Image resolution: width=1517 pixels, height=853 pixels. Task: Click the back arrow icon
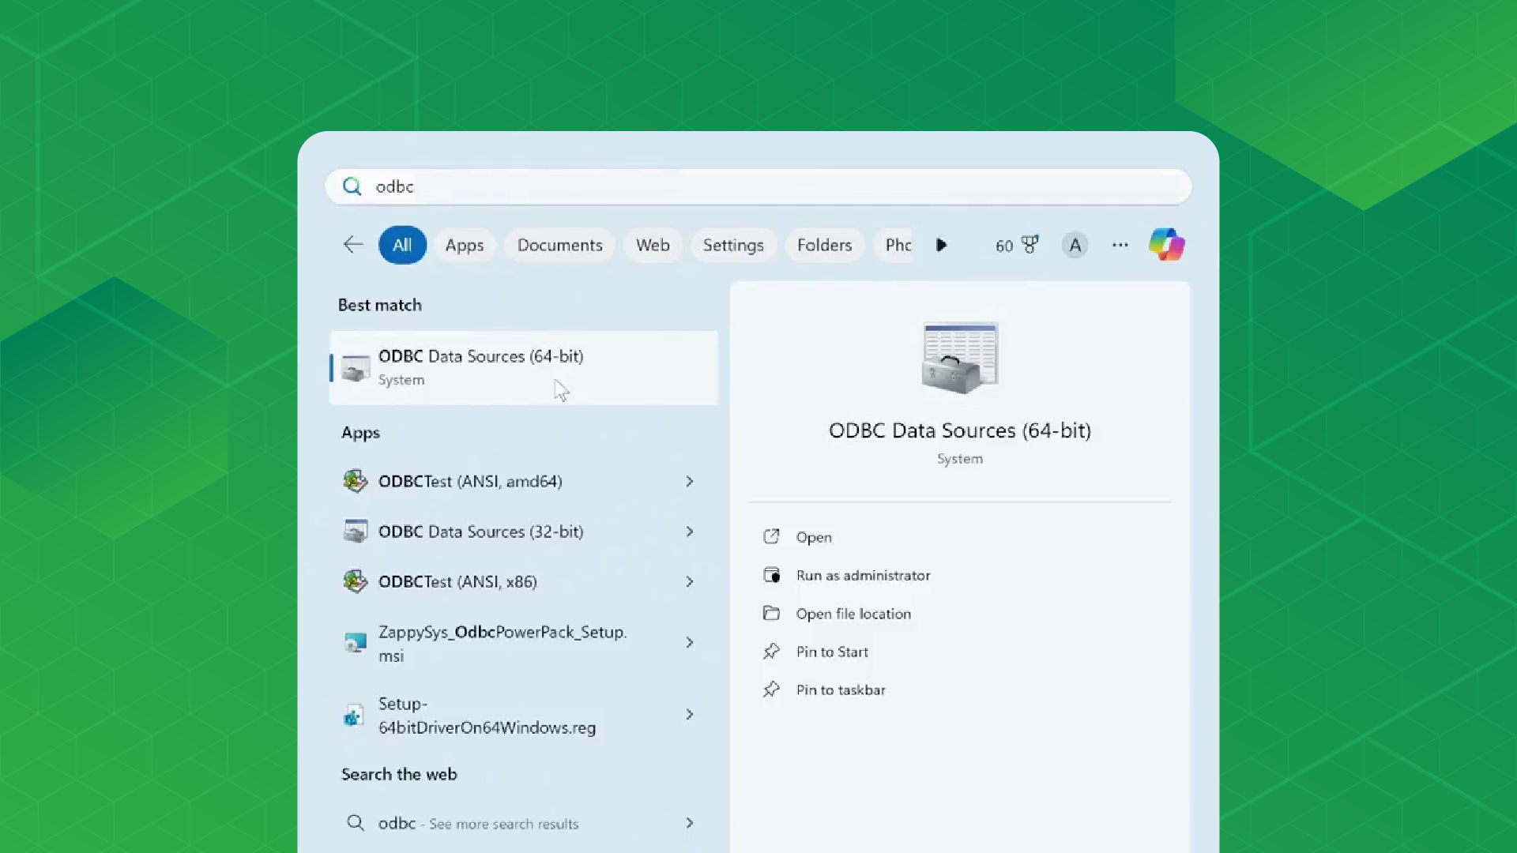(353, 245)
